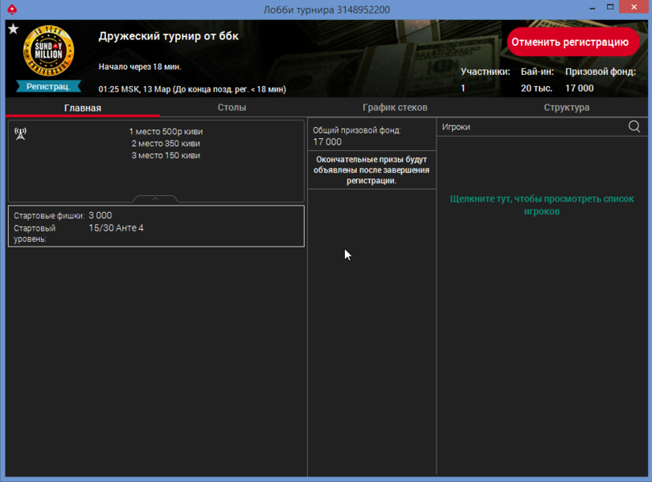Select the Стартовые фишки info box
This screenshot has width=652, height=482.
click(x=156, y=227)
